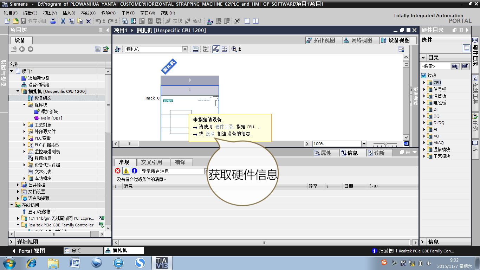The height and width of the screenshot is (270, 480).
Task: Open Internet Explorer from the taskbar
Action: click(31, 263)
